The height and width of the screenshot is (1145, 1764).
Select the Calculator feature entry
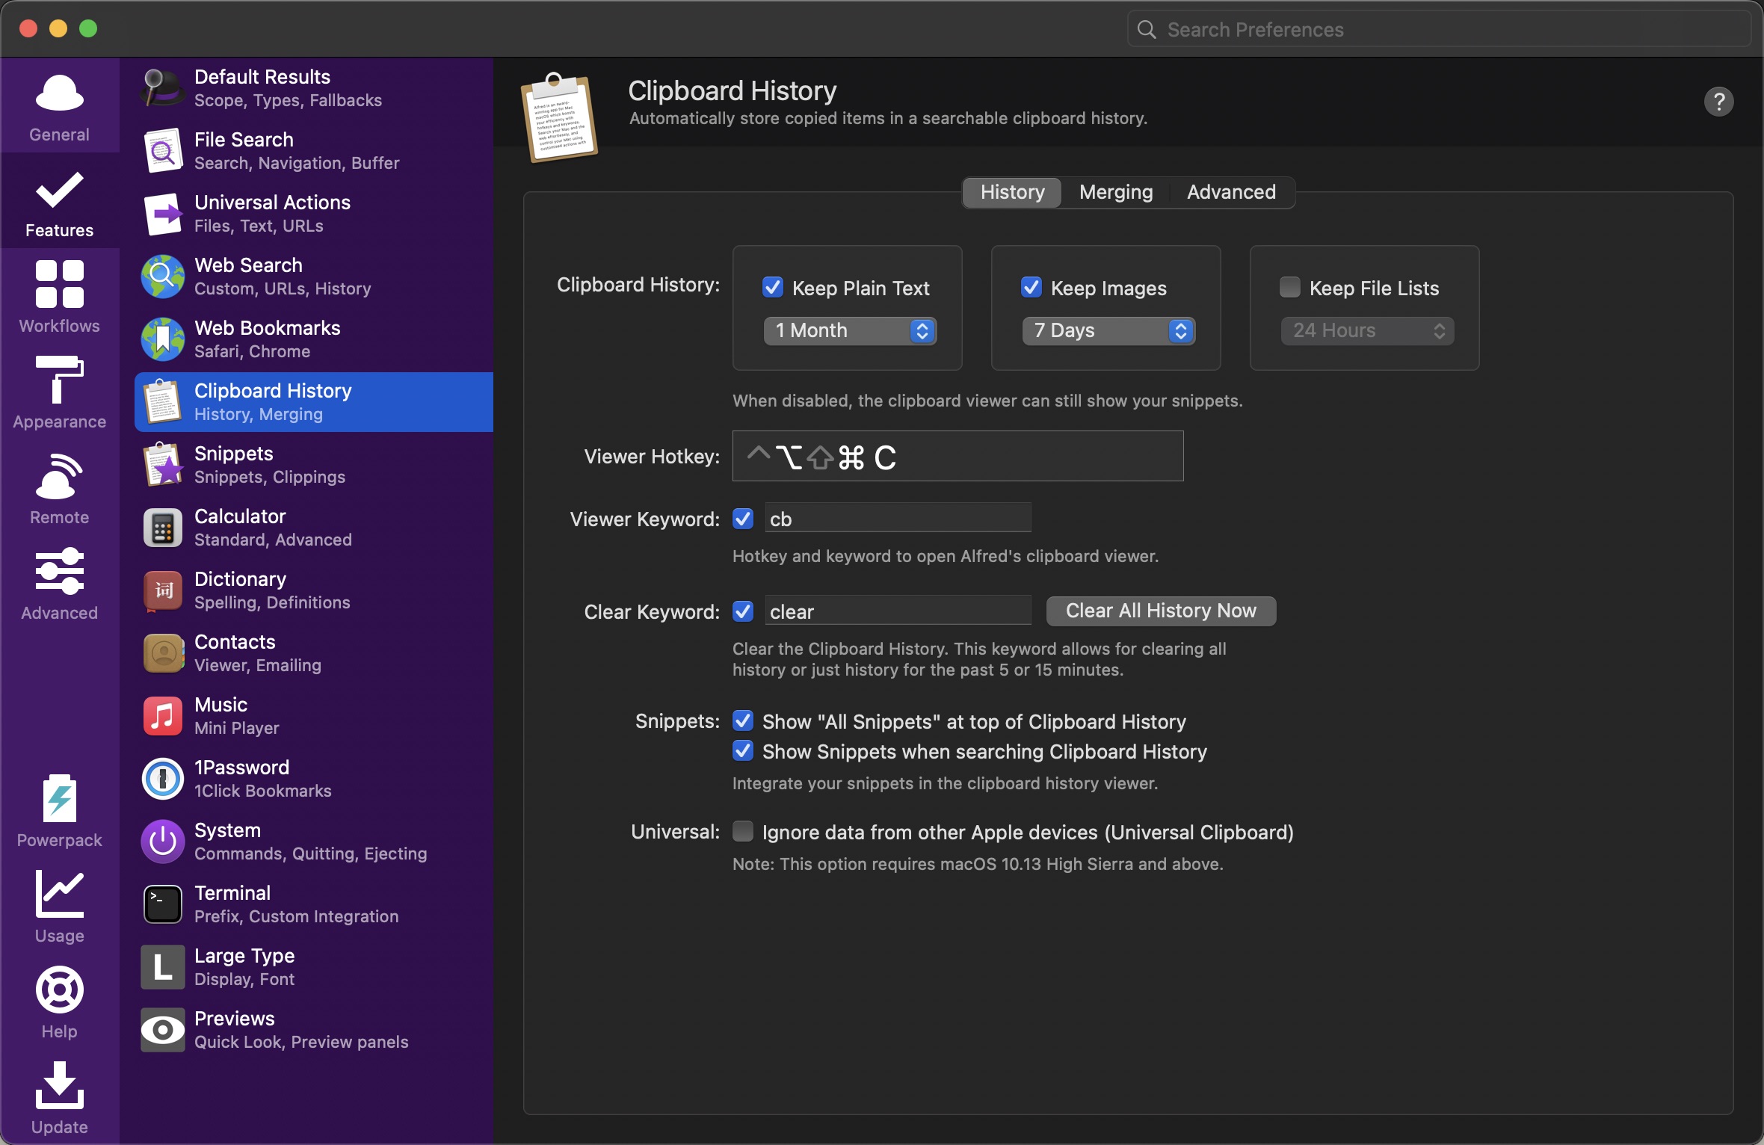314,528
